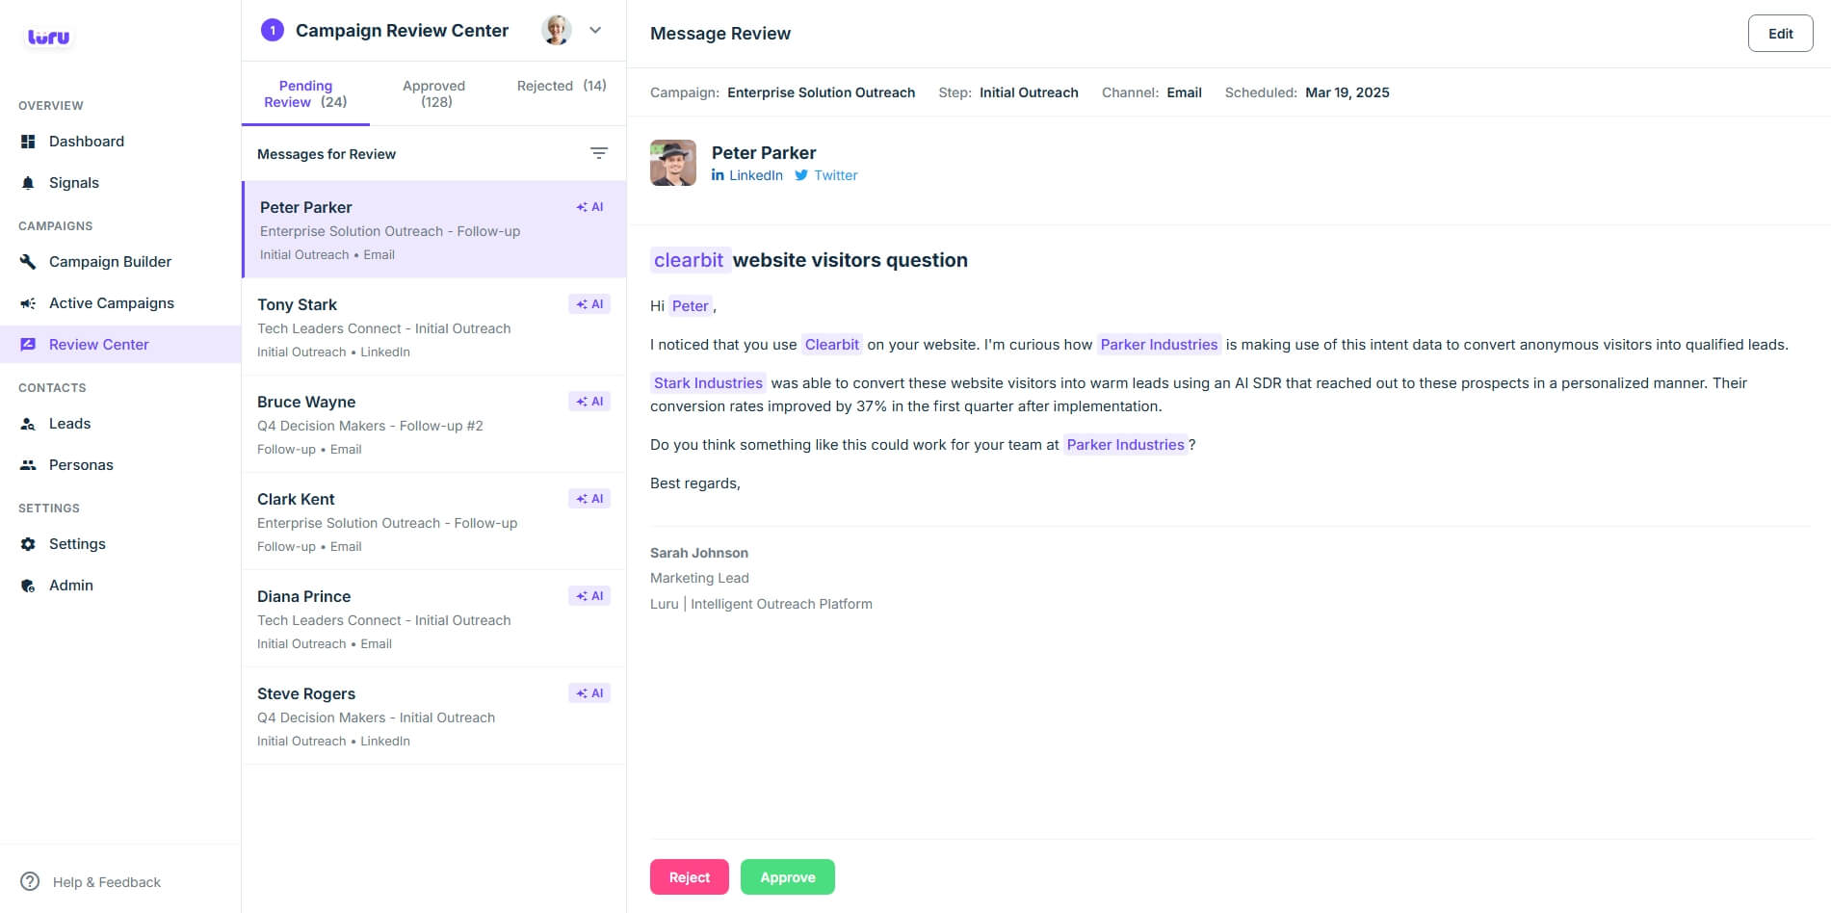Open Personas people icon
Image resolution: width=1831 pixels, height=913 pixels.
coord(28,465)
